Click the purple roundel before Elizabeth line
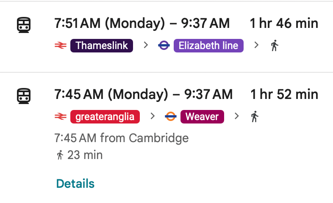This screenshot has height=203, width=333. click(164, 46)
